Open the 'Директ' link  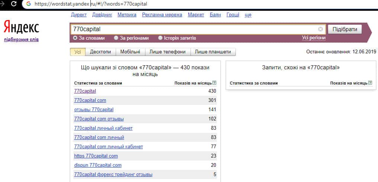[x=79, y=15]
